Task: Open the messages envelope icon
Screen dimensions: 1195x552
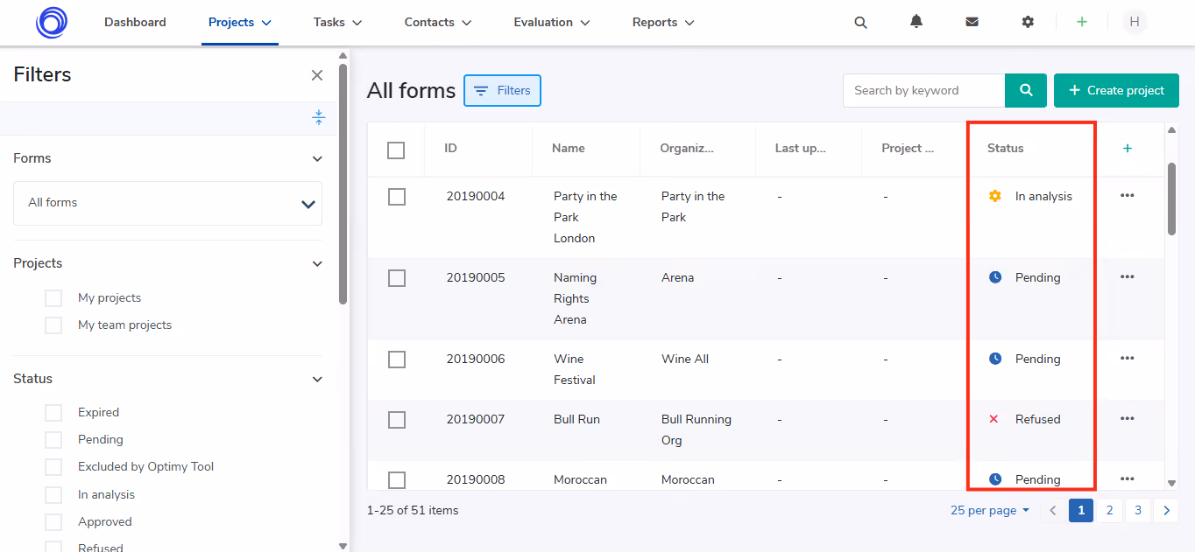Action: click(972, 22)
